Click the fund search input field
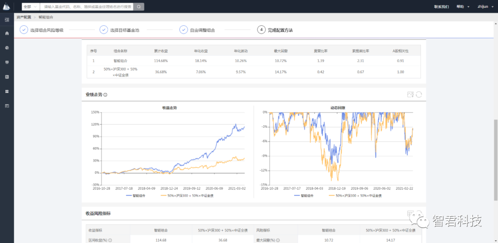 [87, 6]
